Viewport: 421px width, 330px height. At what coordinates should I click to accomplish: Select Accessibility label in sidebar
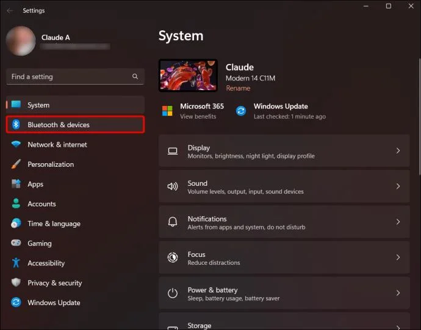46,263
